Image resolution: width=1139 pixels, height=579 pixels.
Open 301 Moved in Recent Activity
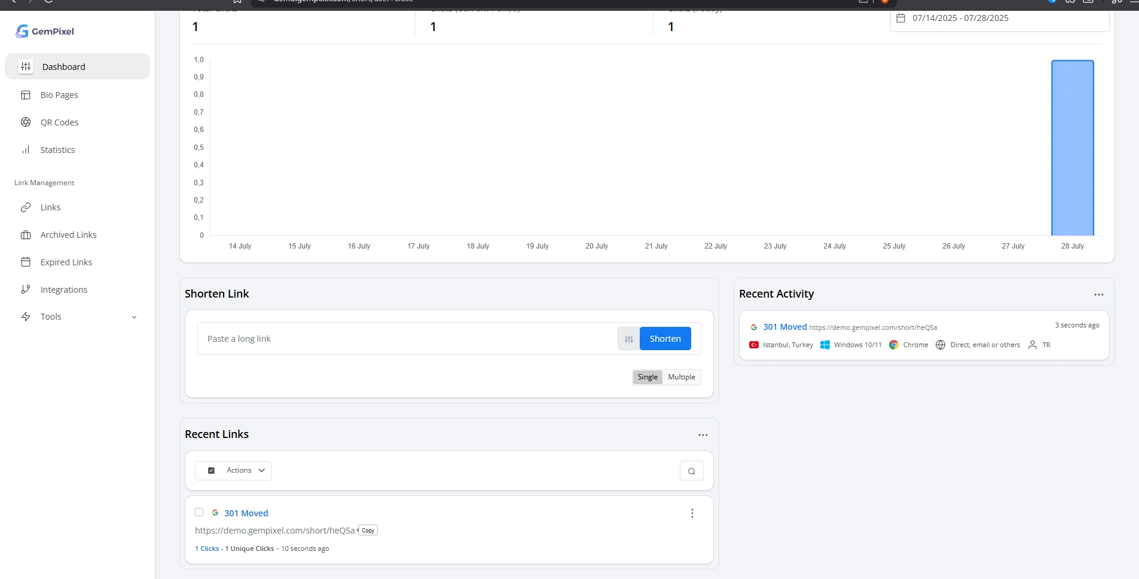[785, 327]
